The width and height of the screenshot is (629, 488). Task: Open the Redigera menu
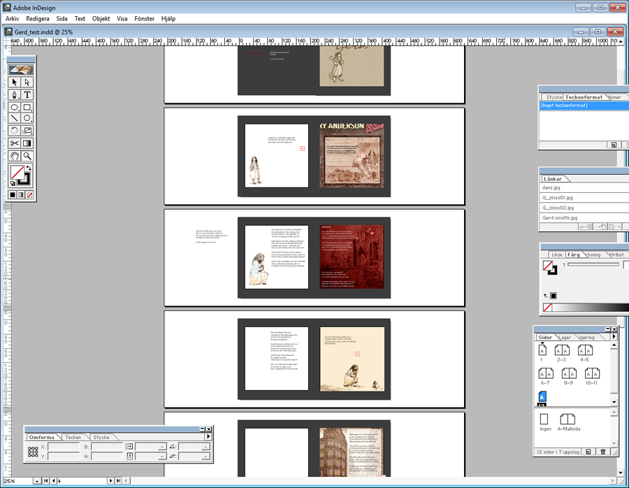pos(38,18)
